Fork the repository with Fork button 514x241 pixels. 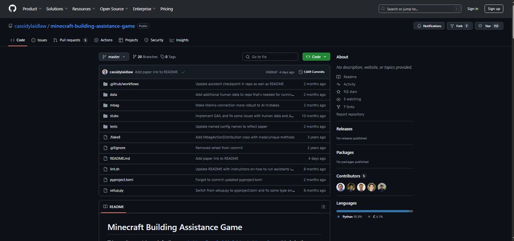click(x=460, y=26)
